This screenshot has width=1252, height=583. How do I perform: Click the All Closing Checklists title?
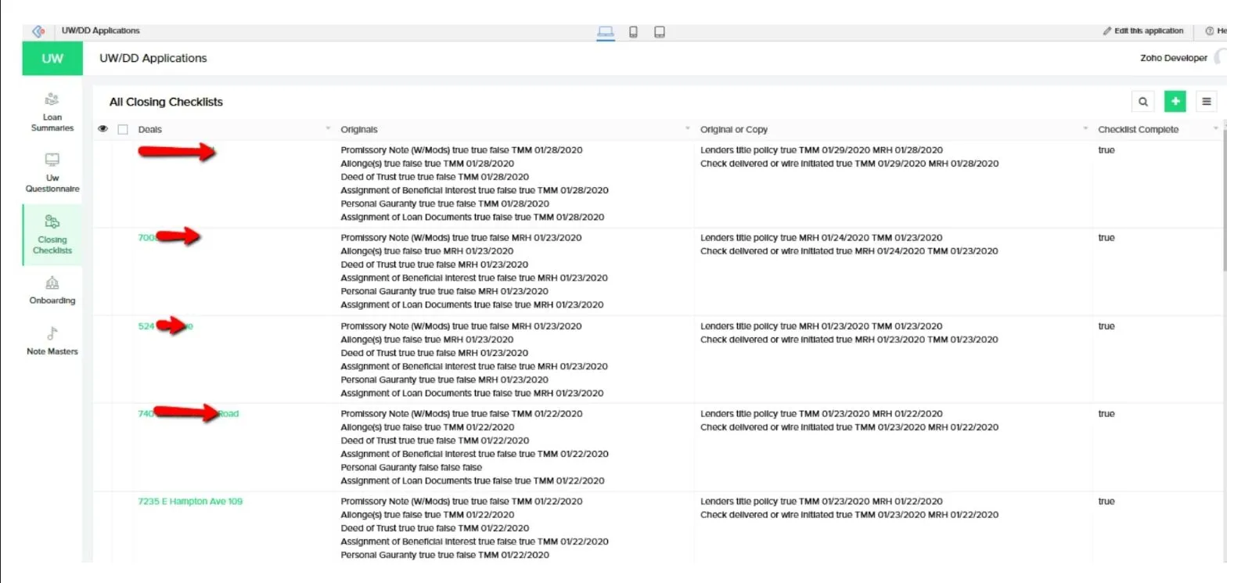pos(166,102)
